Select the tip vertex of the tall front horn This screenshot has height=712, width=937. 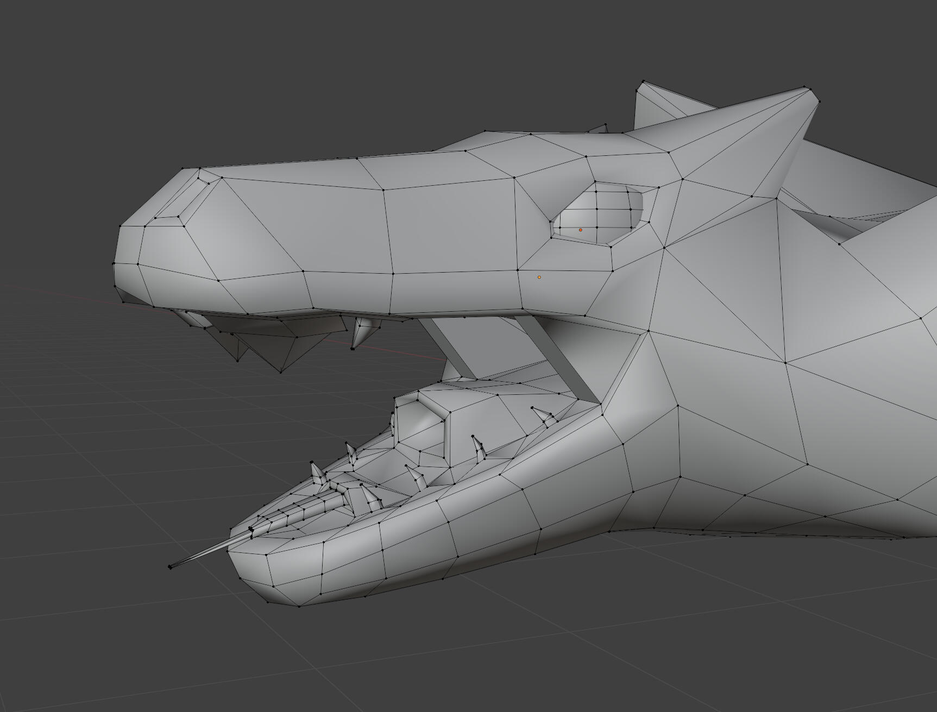(804, 87)
